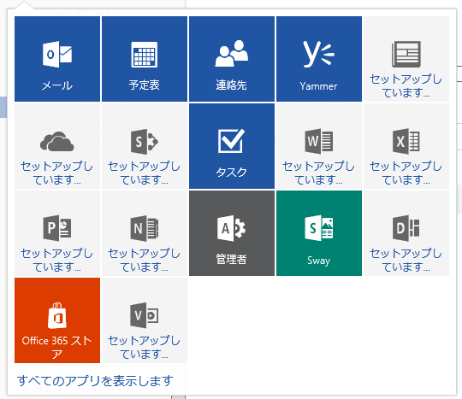Open the 予定表 calendar tile
462x399 pixels.
[145, 59]
